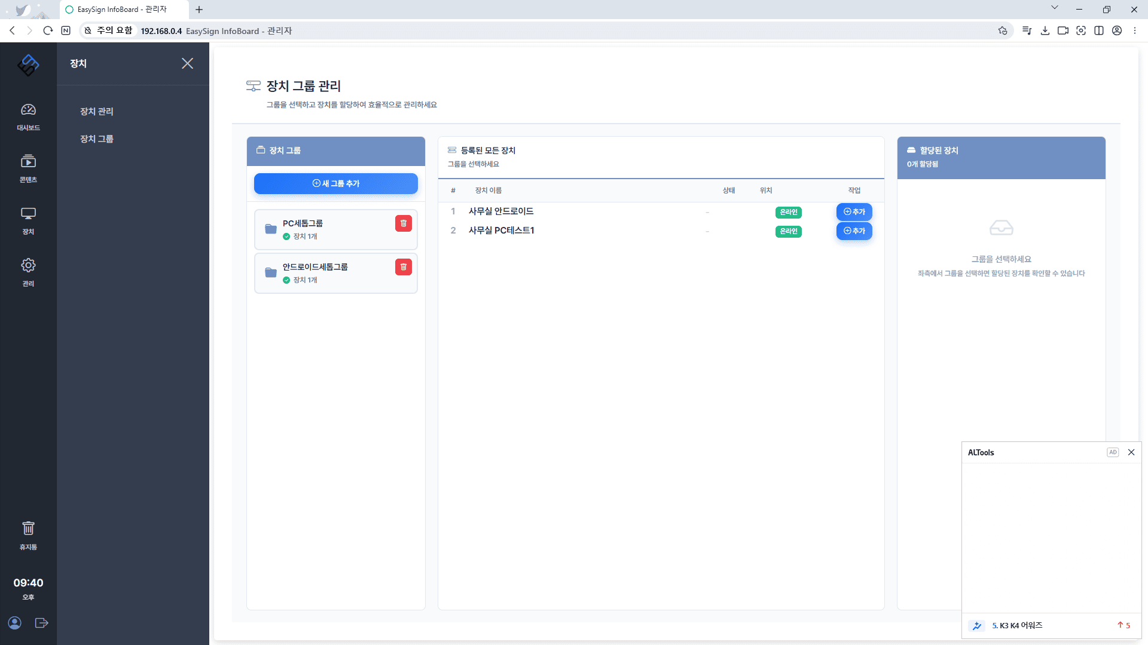Close the 장치 side panel
Image resolution: width=1148 pixels, height=645 pixels.
click(x=187, y=63)
